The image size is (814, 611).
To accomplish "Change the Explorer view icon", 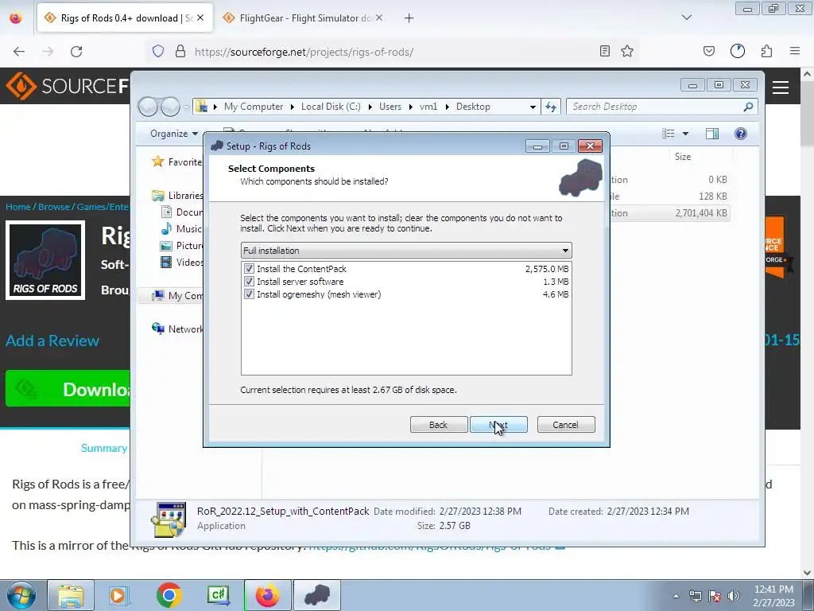I will coord(668,134).
